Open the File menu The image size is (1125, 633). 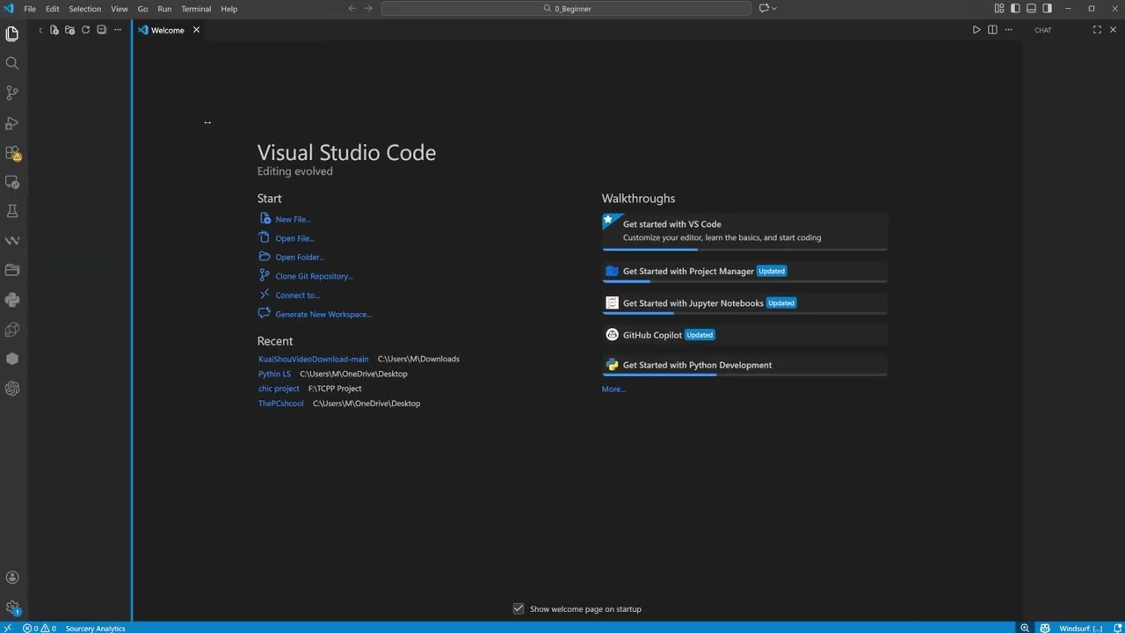30,9
